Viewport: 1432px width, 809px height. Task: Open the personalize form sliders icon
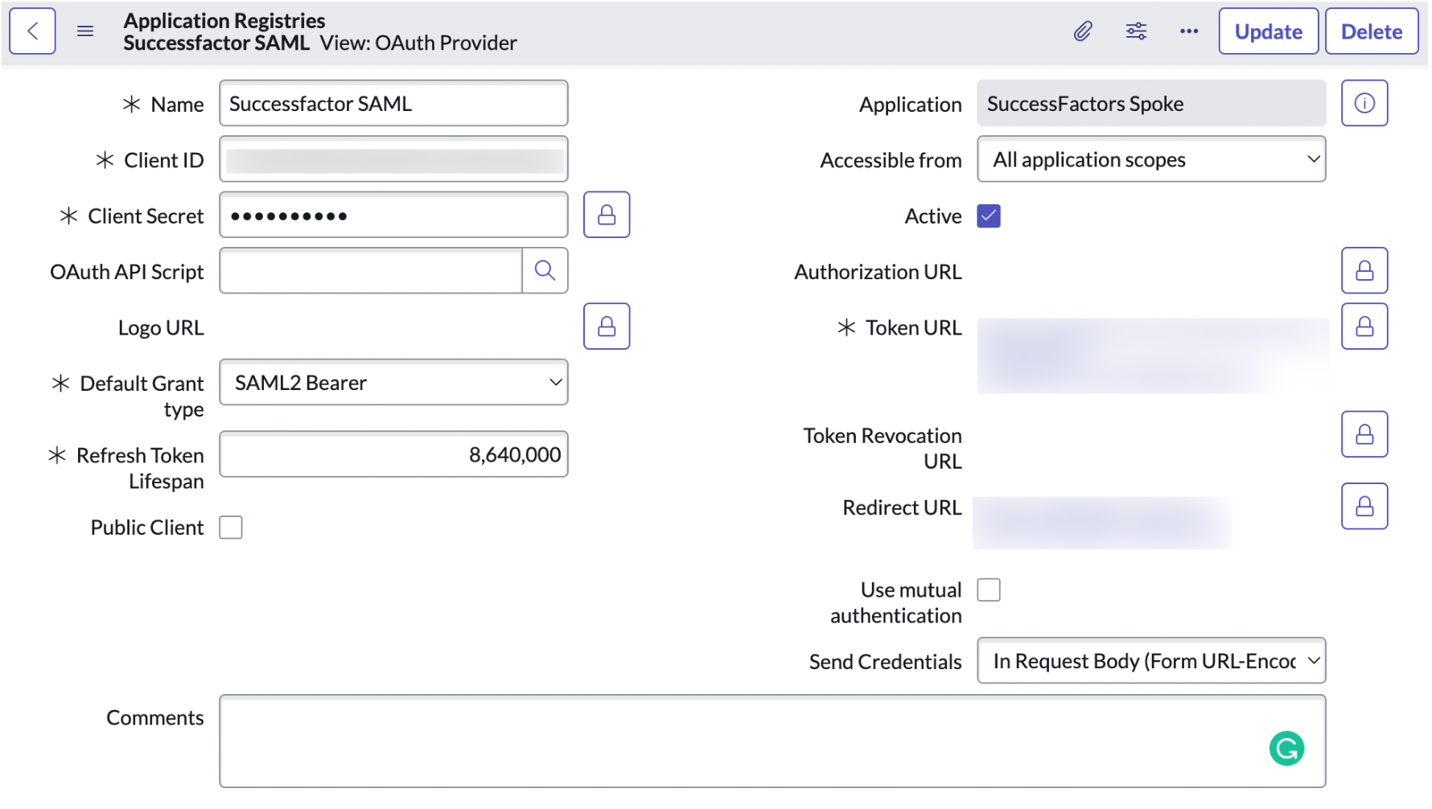[1136, 31]
